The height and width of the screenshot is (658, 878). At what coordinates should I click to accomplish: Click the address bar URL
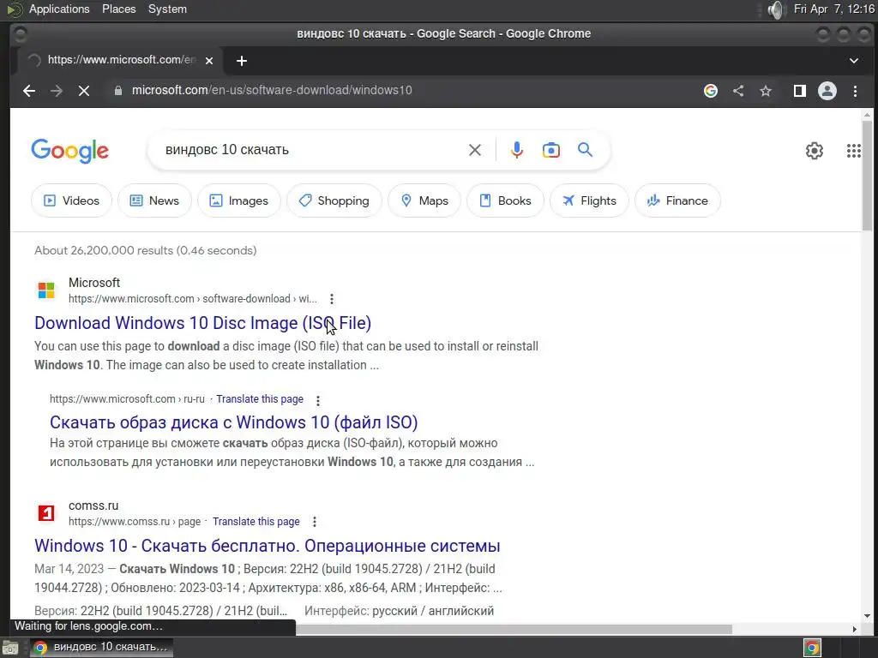tap(272, 91)
